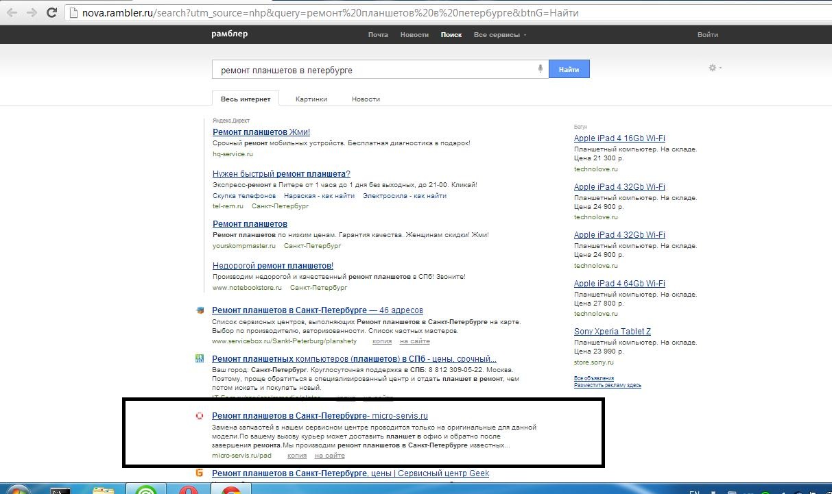
Task: Open the yourskompmaster.ru ad title Ремонт планшетов
Action: pos(250,224)
